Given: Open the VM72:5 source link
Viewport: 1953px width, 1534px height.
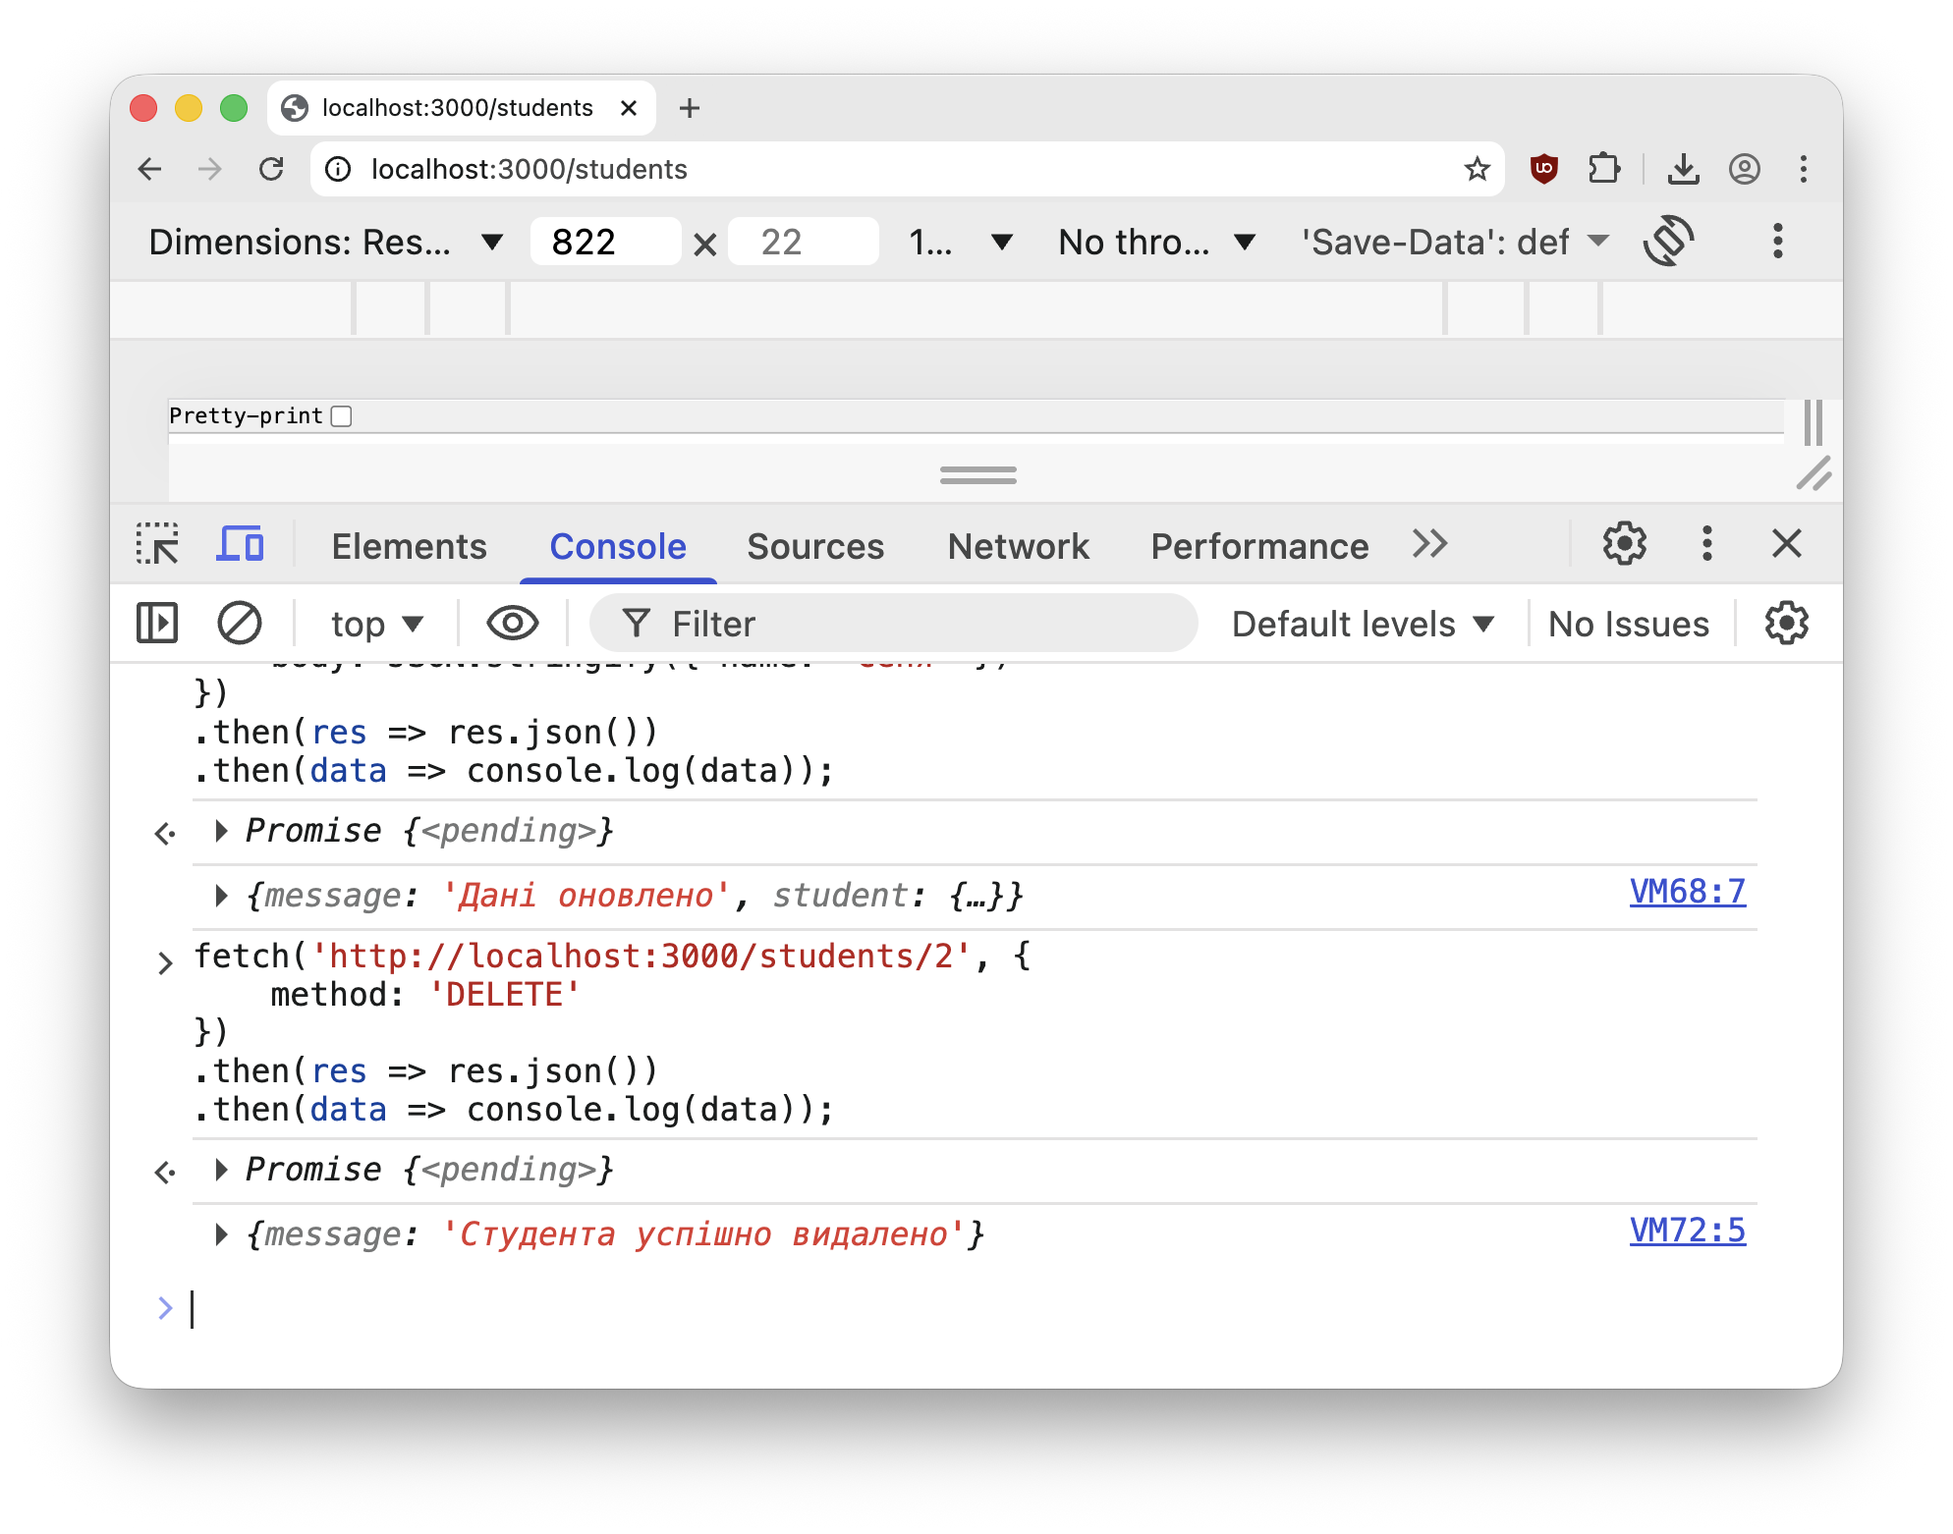Looking at the screenshot, I should (x=1687, y=1230).
